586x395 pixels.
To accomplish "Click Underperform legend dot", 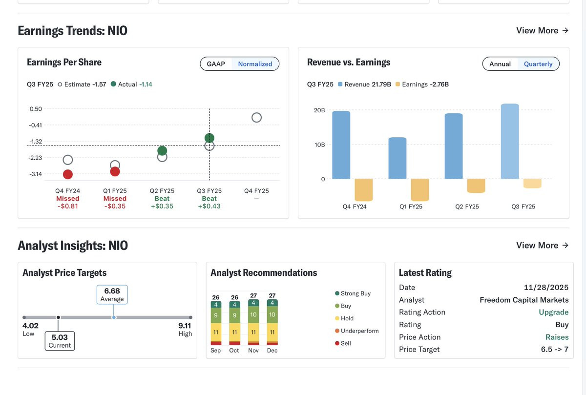I will point(337,331).
